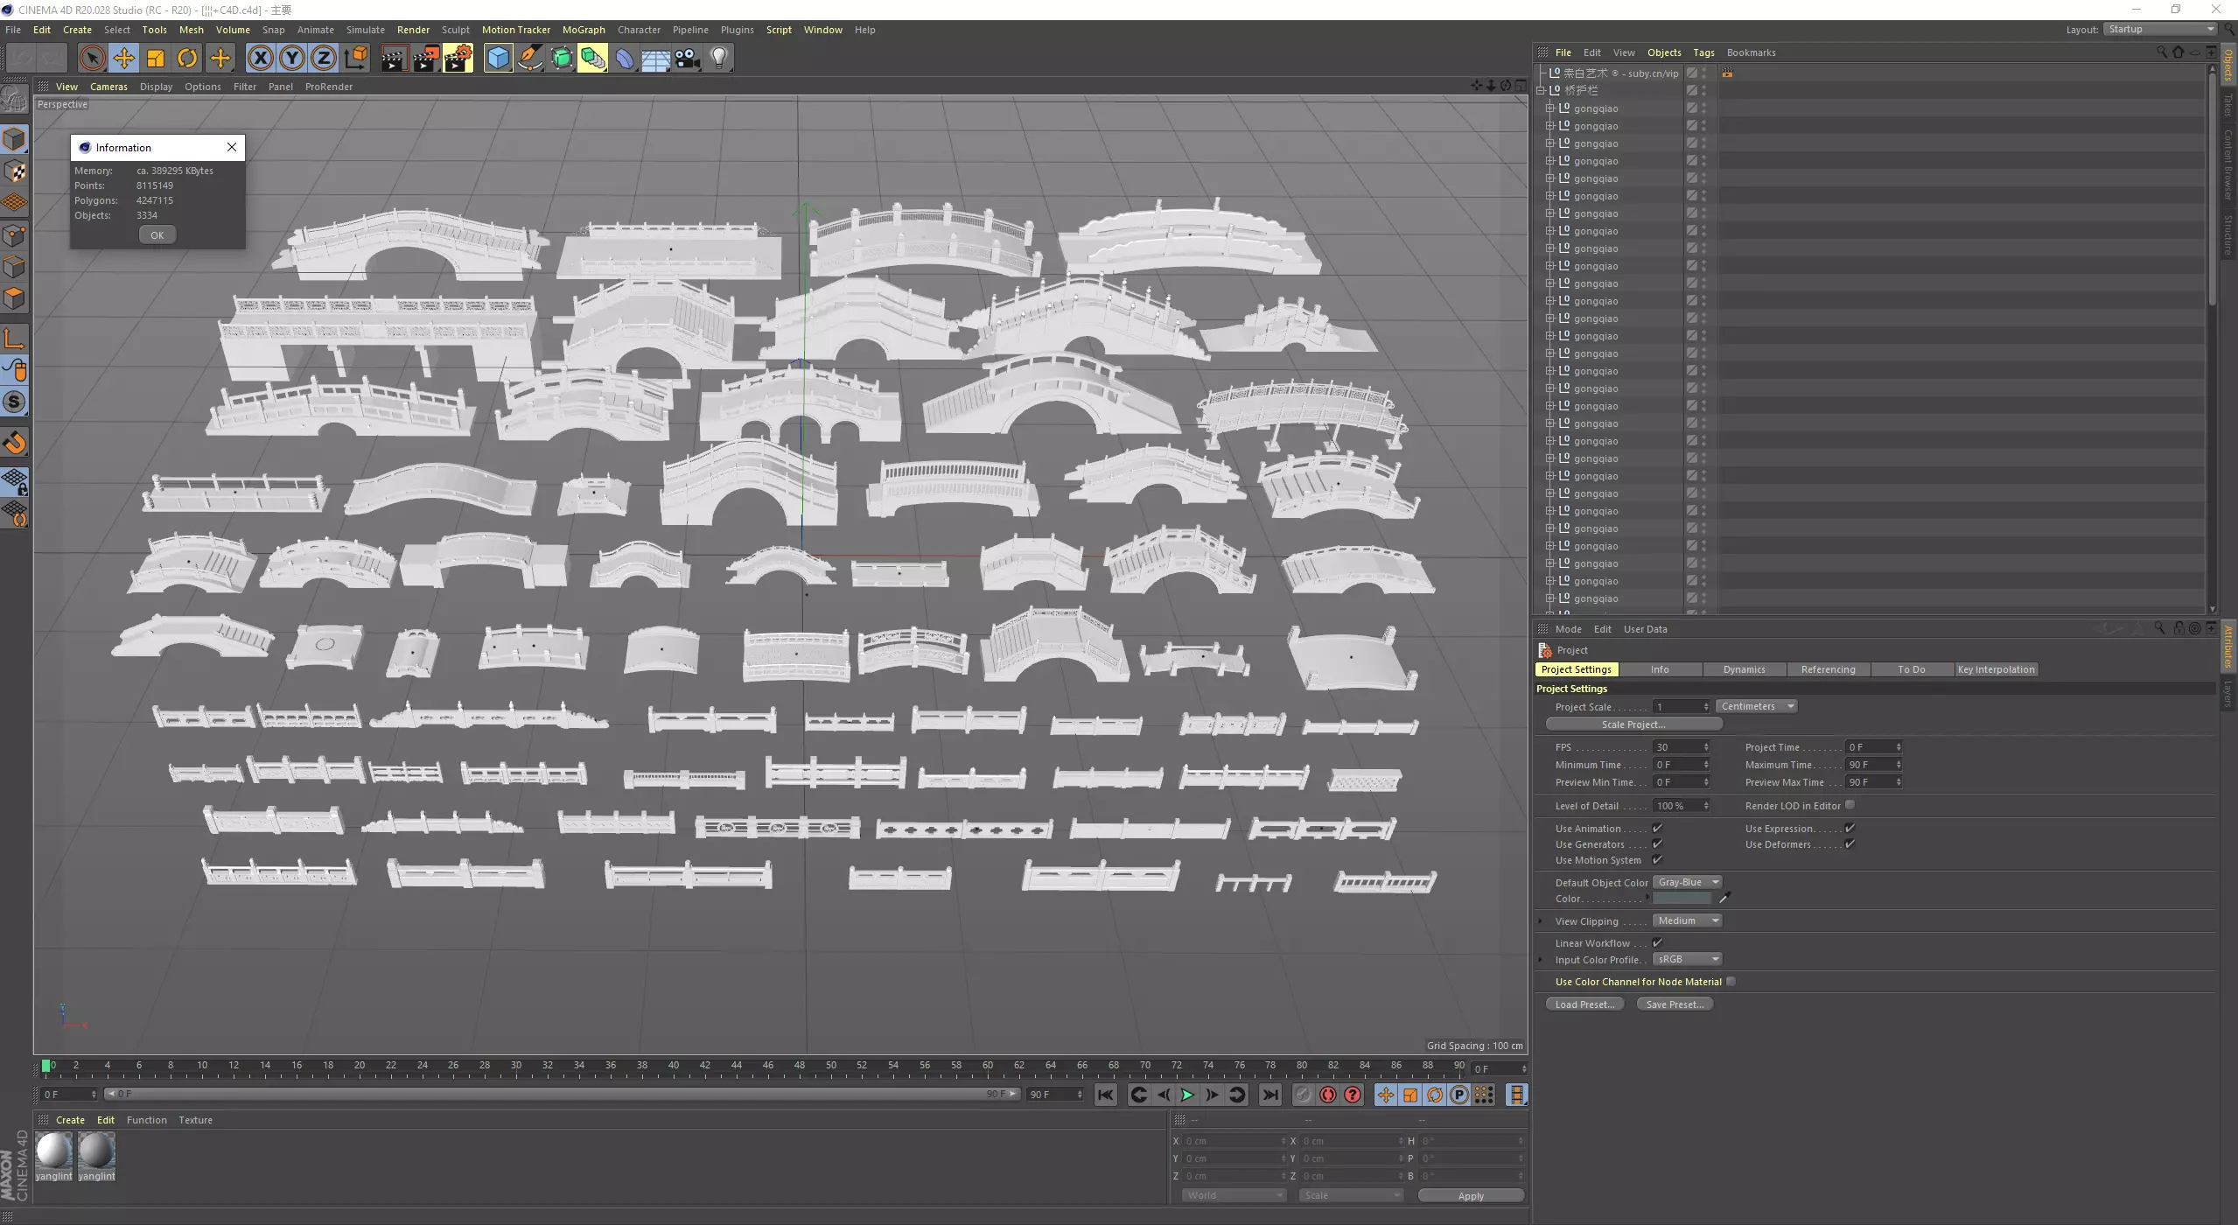Viewport: 2238px width, 1225px height.
Task: Select the Rotate tool icon
Action: [187, 59]
